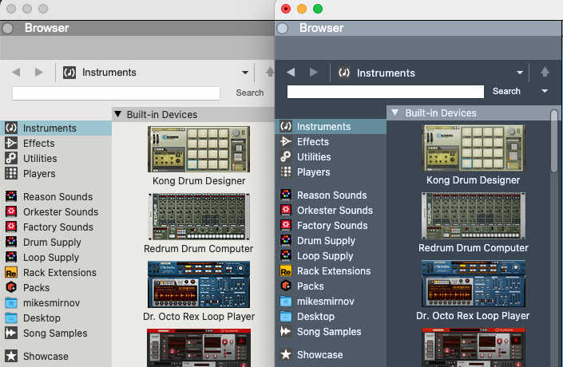Click Orkester Sounds icon in left window
Screen dimensions: 563x367
11,211
